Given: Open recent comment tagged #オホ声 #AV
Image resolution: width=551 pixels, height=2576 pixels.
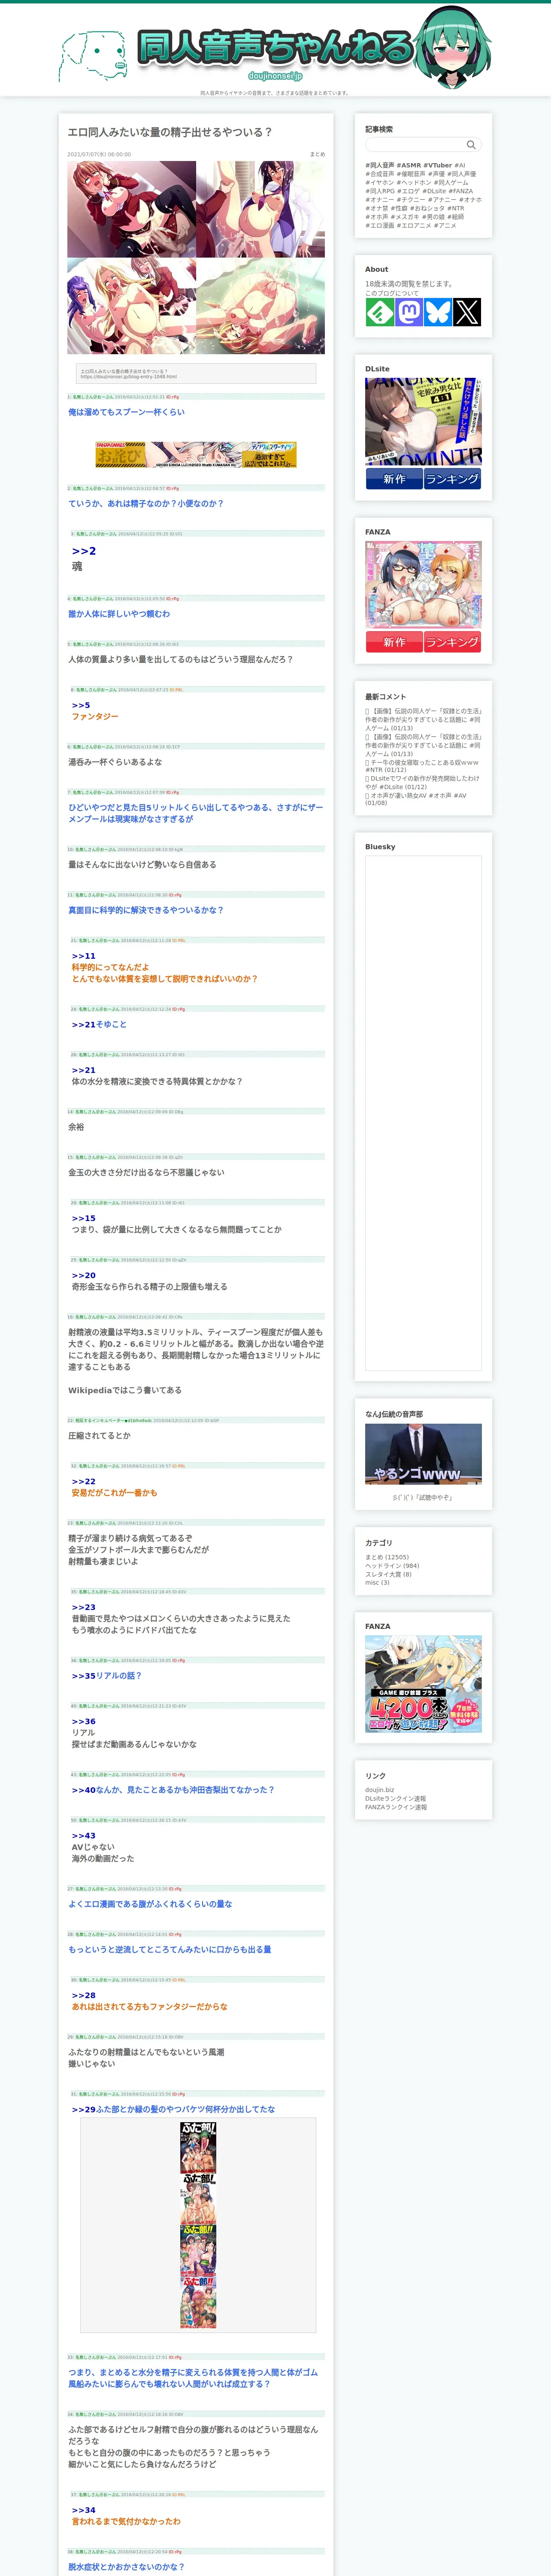Looking at the screenshot, I should tap(416, 799).
